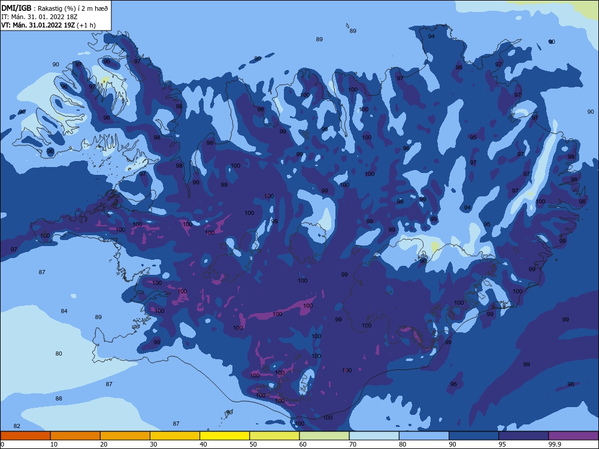This screenshot has height=449, width=599.
Task: Click the '99.9' legend tick label
Action: point(555,444)
